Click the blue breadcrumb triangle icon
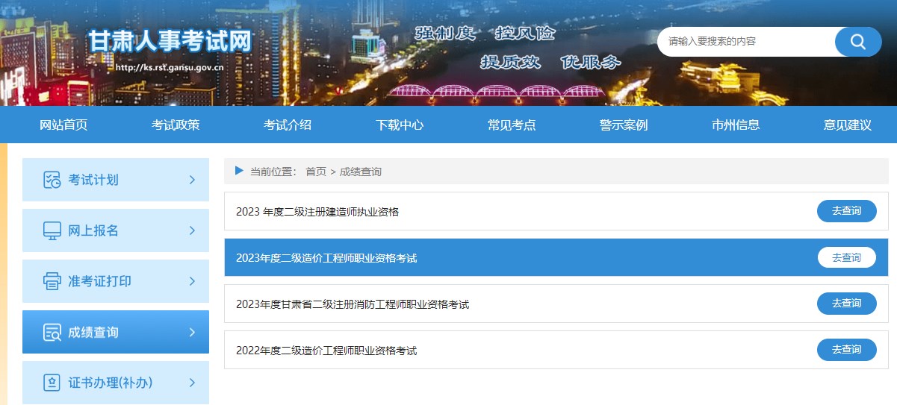The height and width of the screenshot is (405, 897). pyautogui.click(x=239, y=171)
